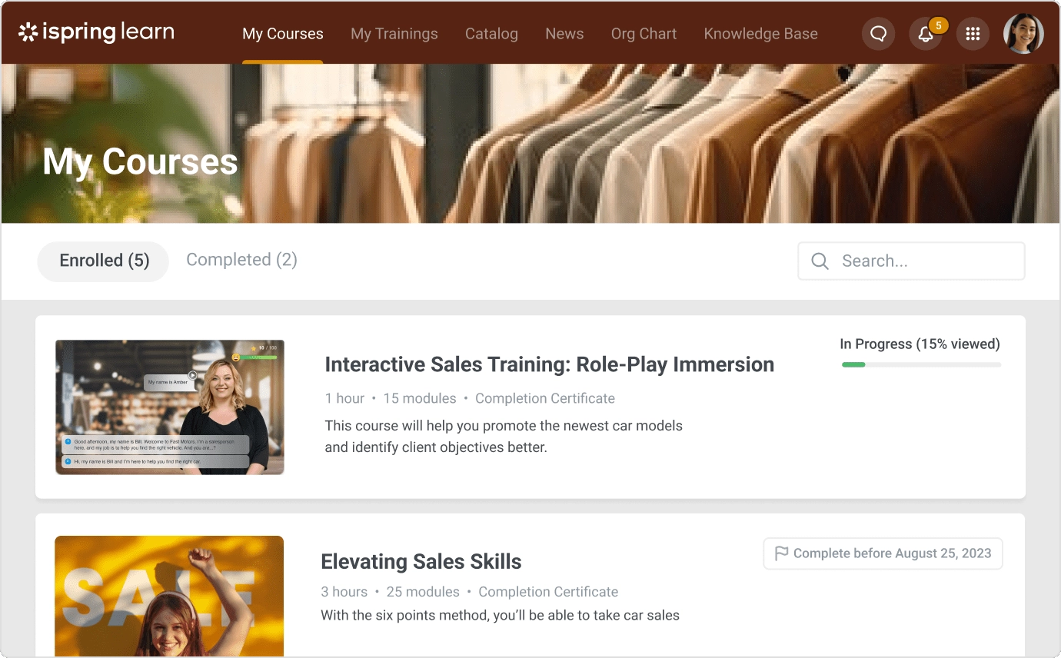Play the Amber dialogue button in thumbnail
This screenshot has width=1061, height=658.
click(192, 375)
